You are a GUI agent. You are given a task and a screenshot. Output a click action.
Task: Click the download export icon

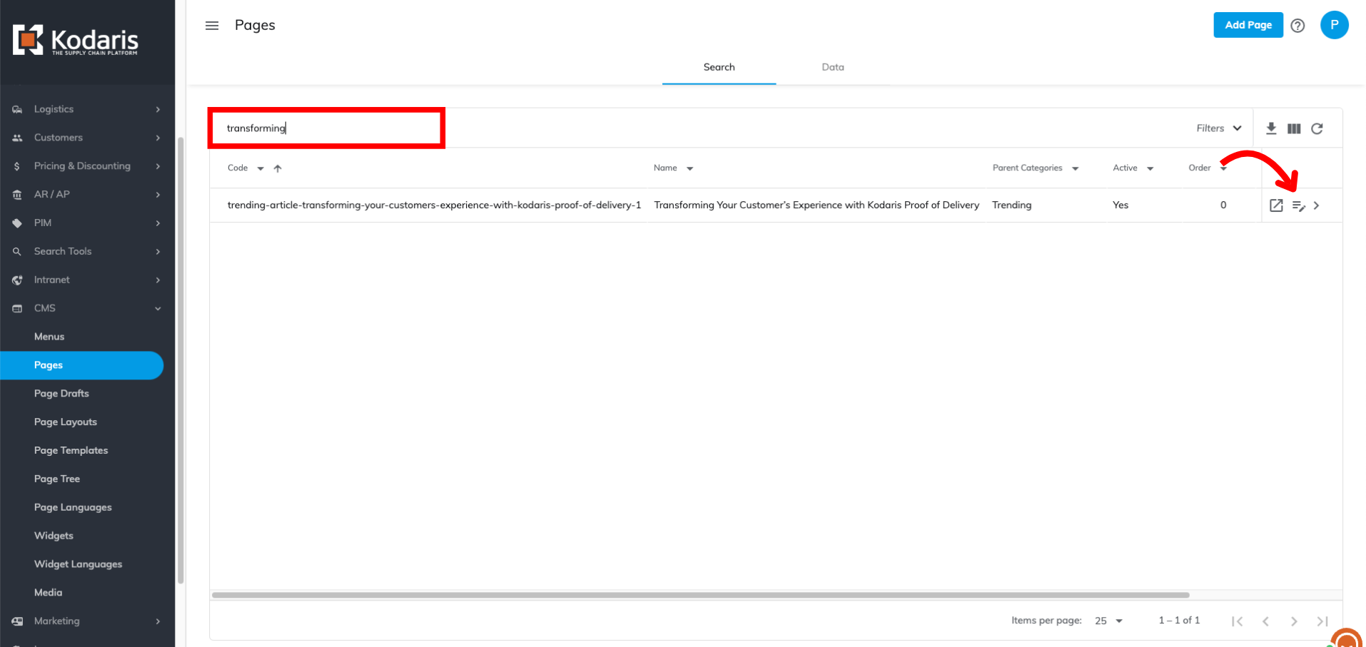1271,128
